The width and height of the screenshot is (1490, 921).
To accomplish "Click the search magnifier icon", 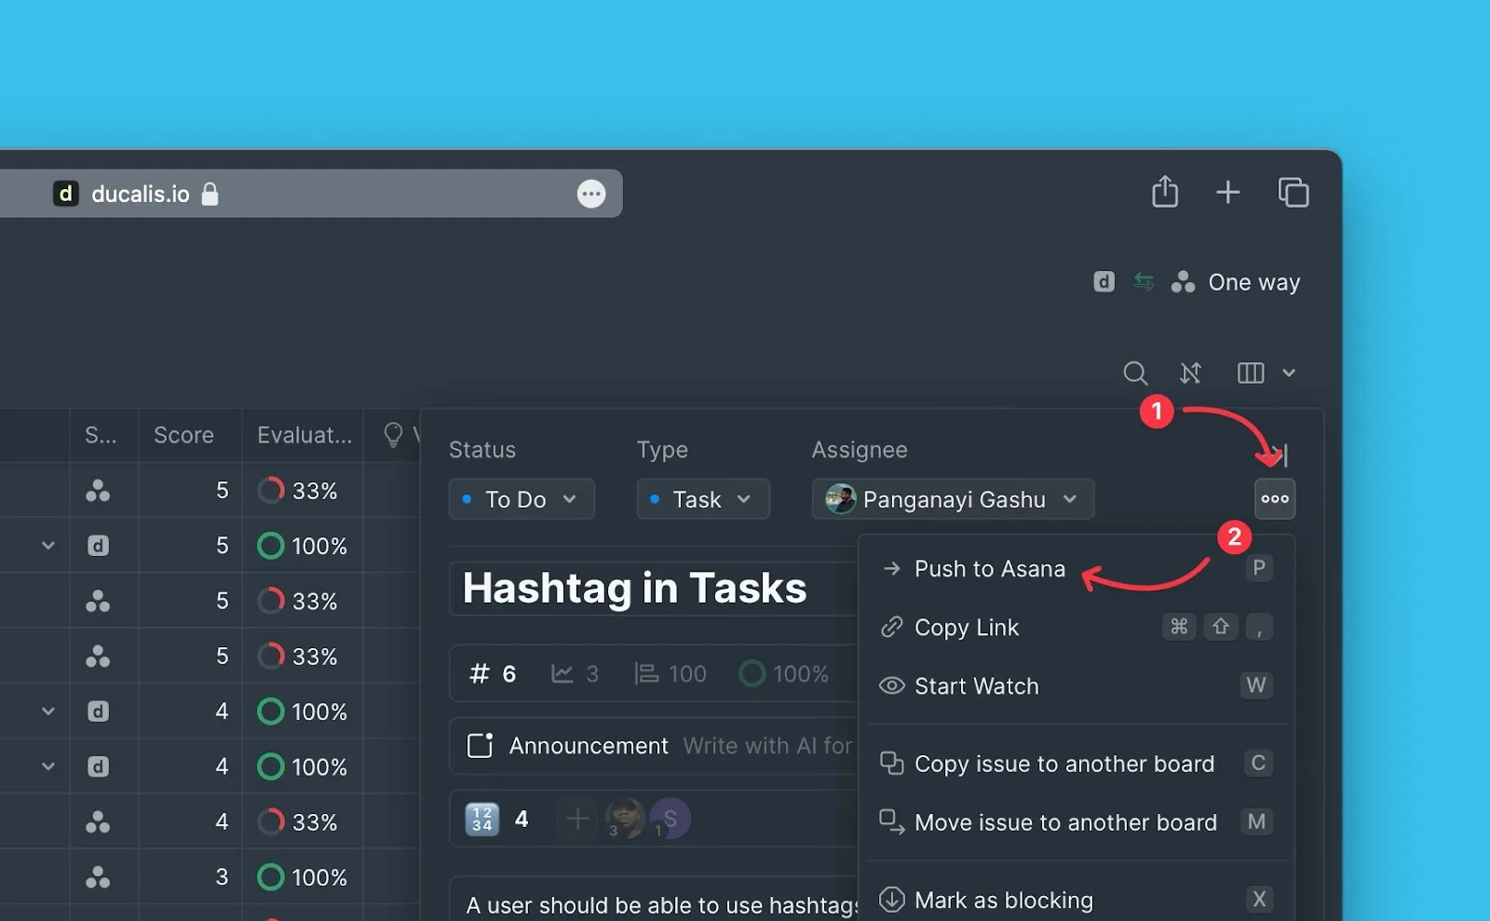I will pos(1134,373).
